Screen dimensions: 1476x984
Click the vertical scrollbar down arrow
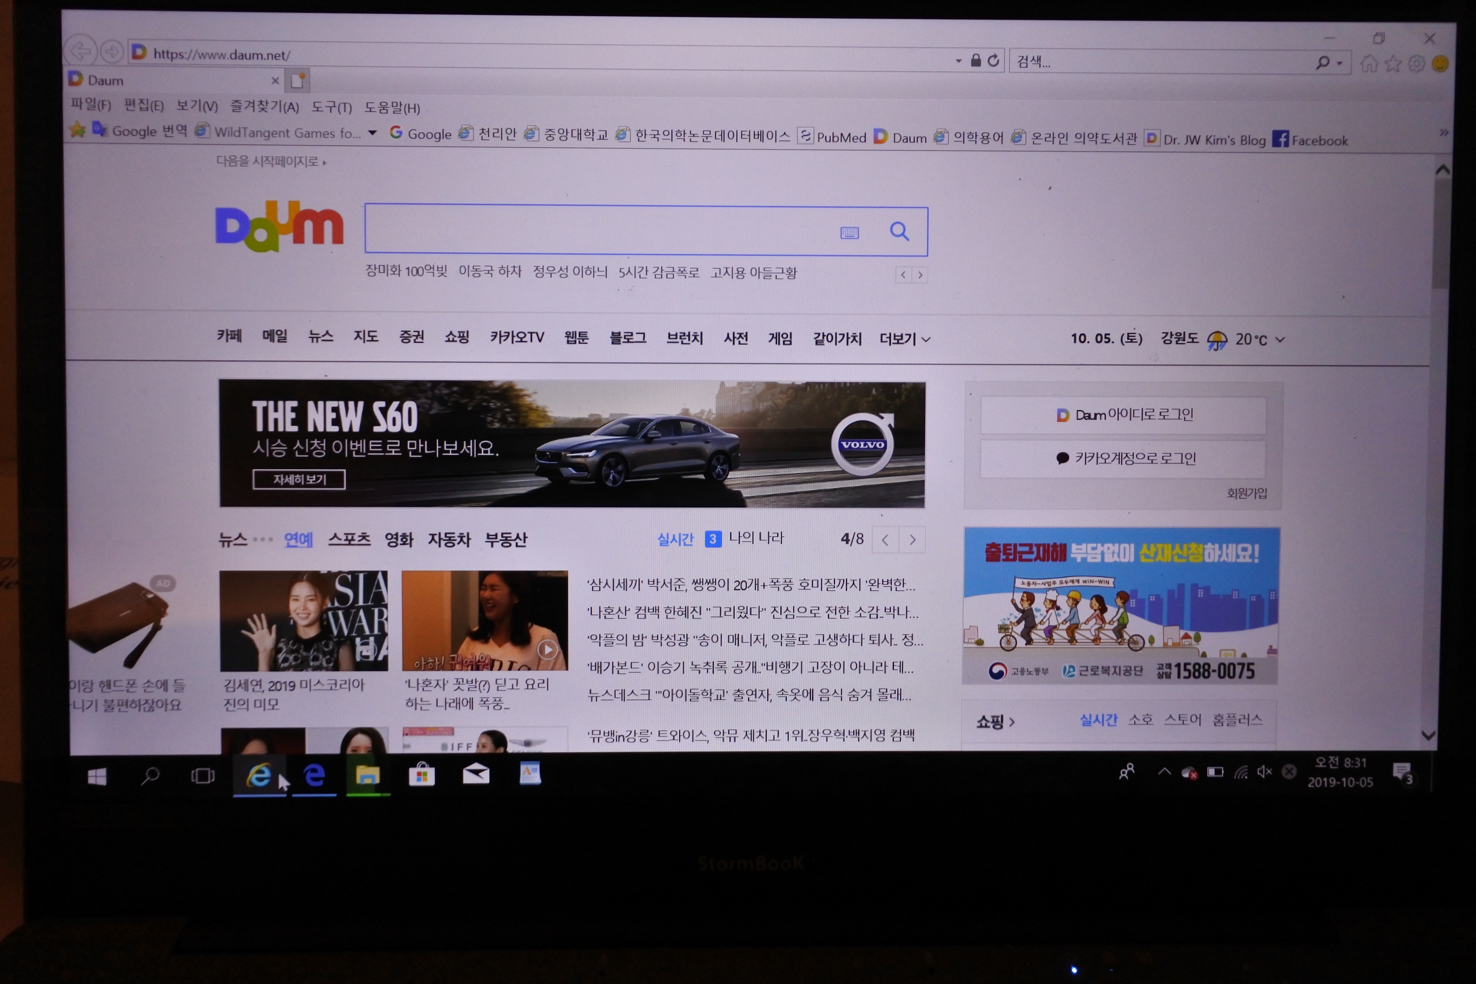pyautogui.click(x=1429, y=735)
